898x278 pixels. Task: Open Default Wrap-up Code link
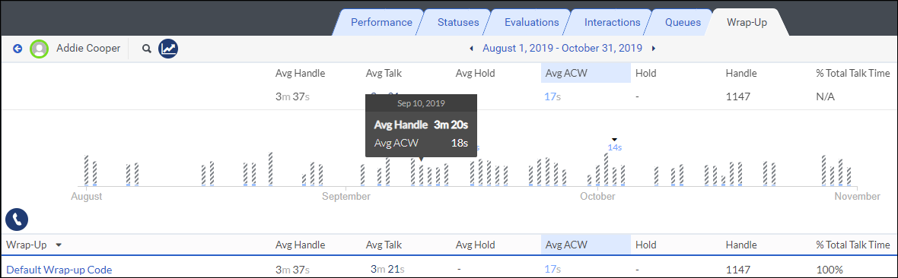[59, 270]
